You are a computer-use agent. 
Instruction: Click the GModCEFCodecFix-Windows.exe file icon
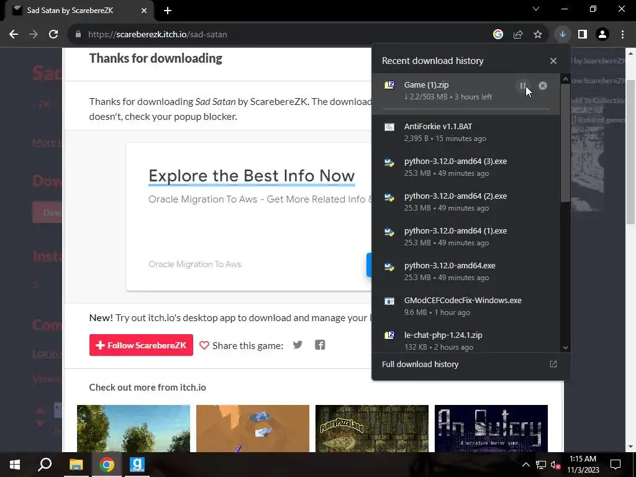pyautogui.click(x=389, y=301)
